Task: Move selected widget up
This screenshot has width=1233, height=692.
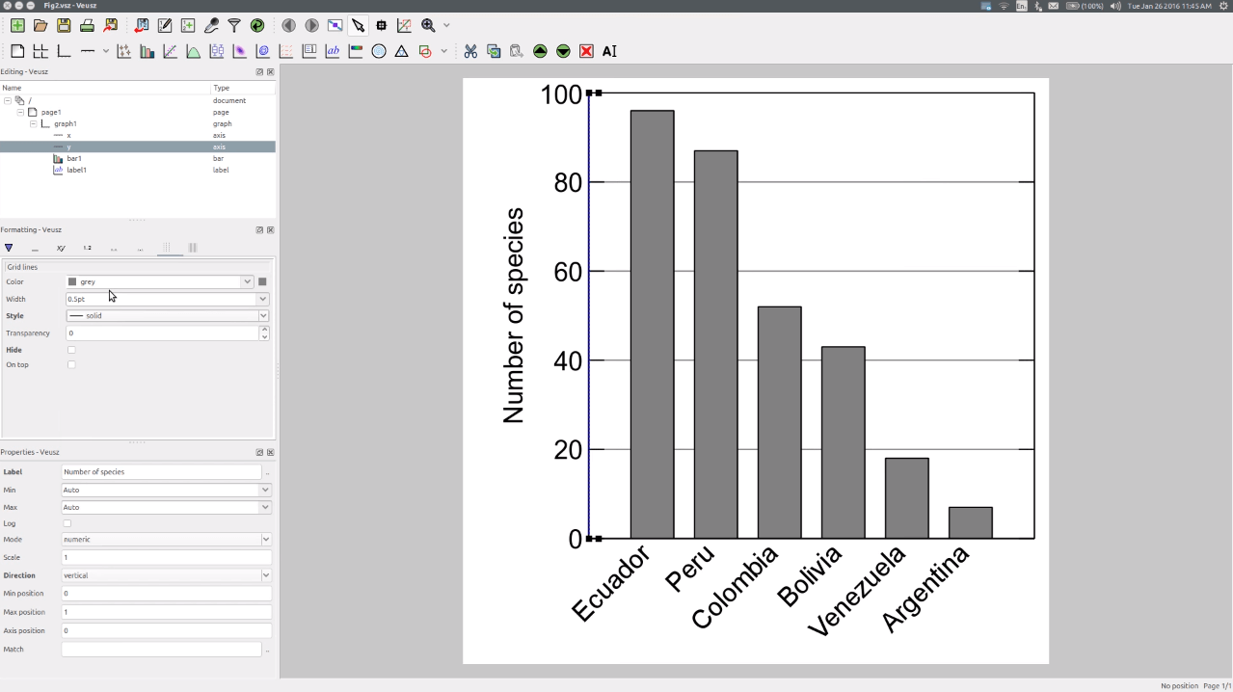Action: (x=540, y=51)
